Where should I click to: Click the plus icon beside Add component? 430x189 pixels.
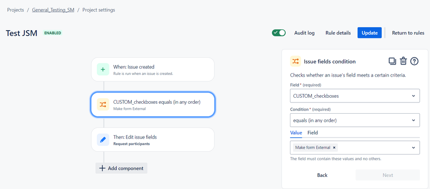(102, 168)
